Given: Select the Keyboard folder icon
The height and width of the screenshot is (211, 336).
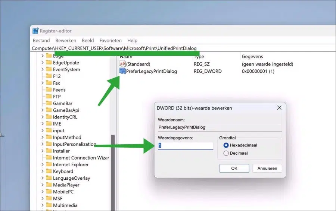Looking at the screenshot, I should tap(49, 171).
